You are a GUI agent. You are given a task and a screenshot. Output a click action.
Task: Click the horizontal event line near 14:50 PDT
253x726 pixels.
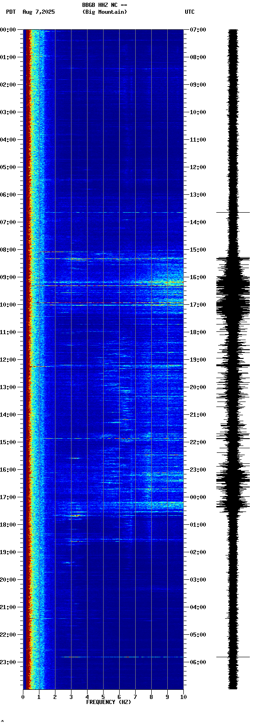coord(113,439)
